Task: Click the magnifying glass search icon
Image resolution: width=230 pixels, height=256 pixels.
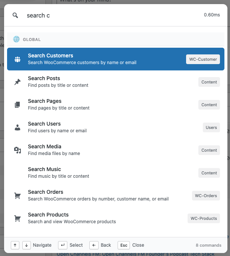Action: (x=15, y=15)
